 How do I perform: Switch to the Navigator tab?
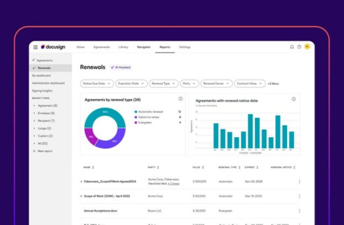(143, 47)
